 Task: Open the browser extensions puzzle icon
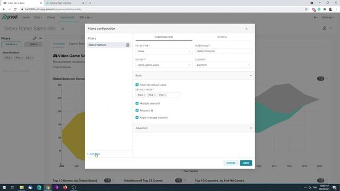[325, 10]
